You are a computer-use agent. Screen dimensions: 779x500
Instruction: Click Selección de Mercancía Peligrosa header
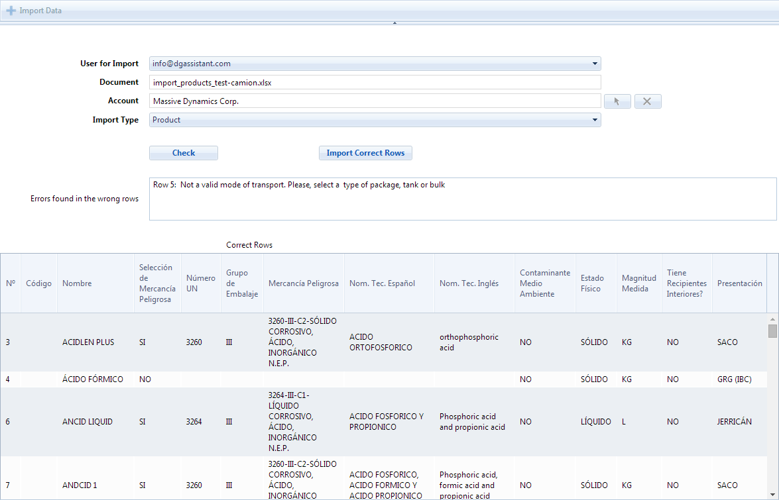[158, 283]
